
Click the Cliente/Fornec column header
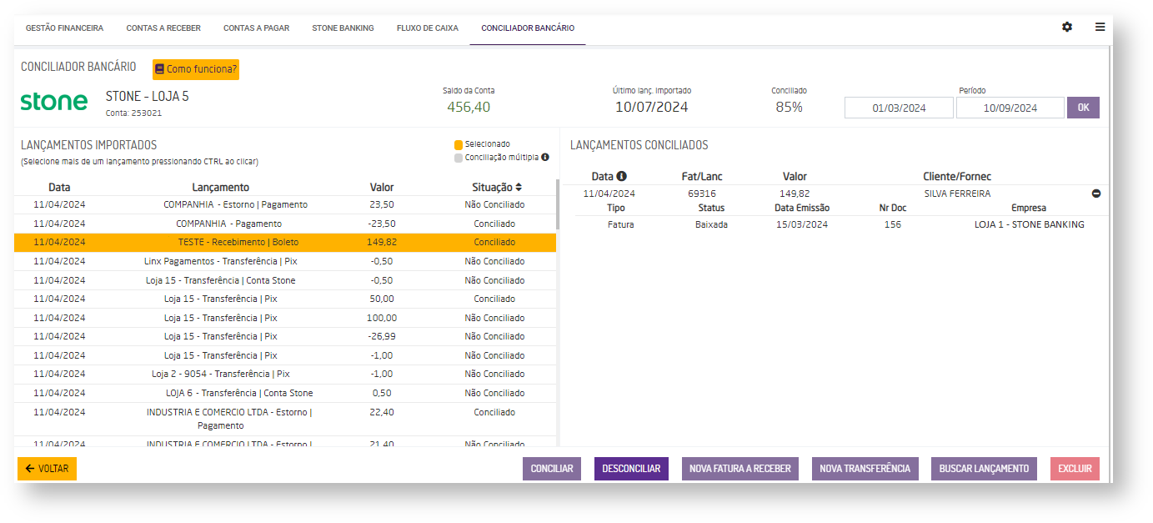click(957, 176)
